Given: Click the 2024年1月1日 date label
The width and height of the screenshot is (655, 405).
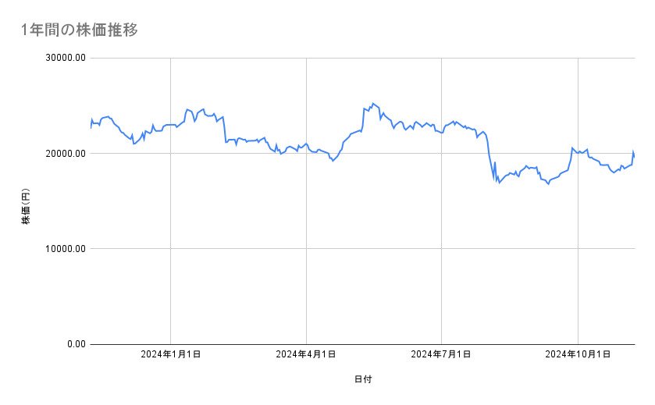Looking at the screenshot, I should click(170, 354).
